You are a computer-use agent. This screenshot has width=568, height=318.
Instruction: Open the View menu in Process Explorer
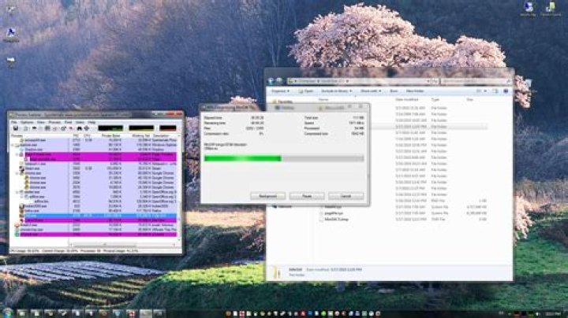(41, 123)
